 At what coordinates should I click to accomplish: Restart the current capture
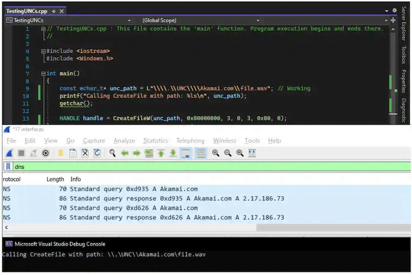pyautogui.click(x=33, y=153)
